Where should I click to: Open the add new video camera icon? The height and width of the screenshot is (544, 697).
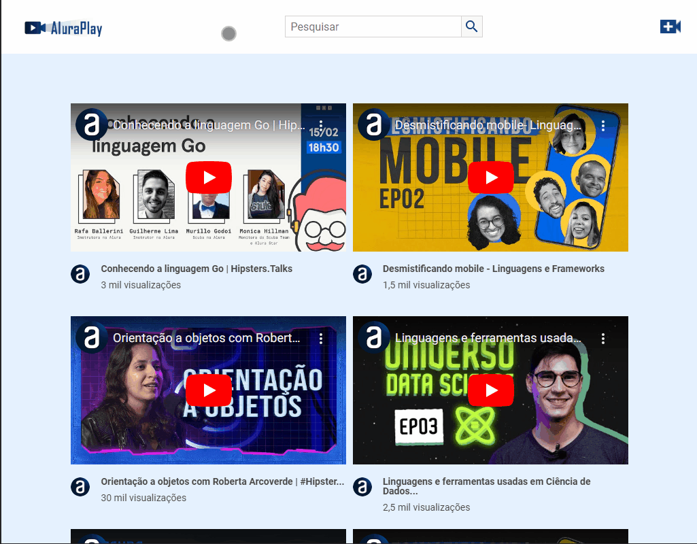[670, 27]
